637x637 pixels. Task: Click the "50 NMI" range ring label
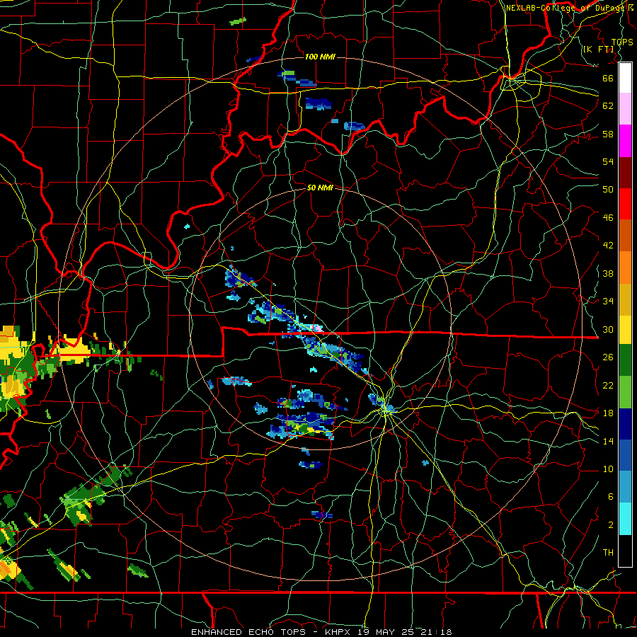(x=320, y=188)
